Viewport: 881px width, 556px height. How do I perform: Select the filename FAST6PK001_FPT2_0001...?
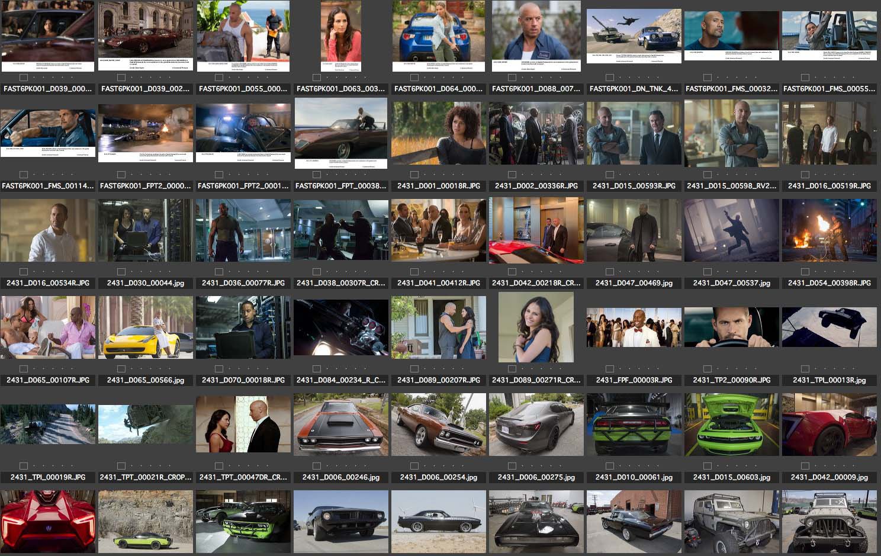coord(243,186)
